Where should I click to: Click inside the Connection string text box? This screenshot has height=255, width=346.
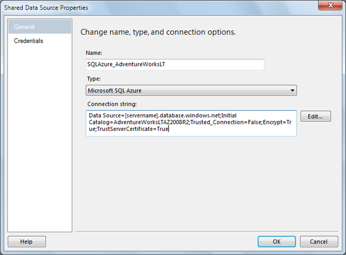tap(191, 123)
